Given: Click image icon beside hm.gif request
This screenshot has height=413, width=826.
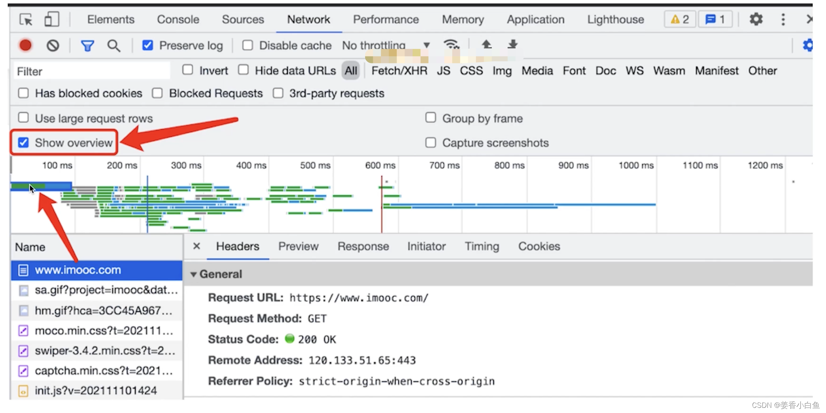Looking at the screenshot, I should pyautogui.click(x=23, y=311).
